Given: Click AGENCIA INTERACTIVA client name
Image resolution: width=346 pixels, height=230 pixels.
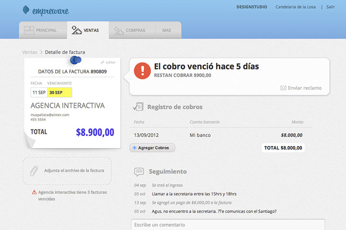Looking at the screenshot, I should (68, 105).
